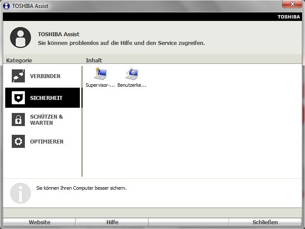Select the OPTIMIEREN gear icon
The height and width of the screenshot is (229, 305).
(x=18, y=141)
